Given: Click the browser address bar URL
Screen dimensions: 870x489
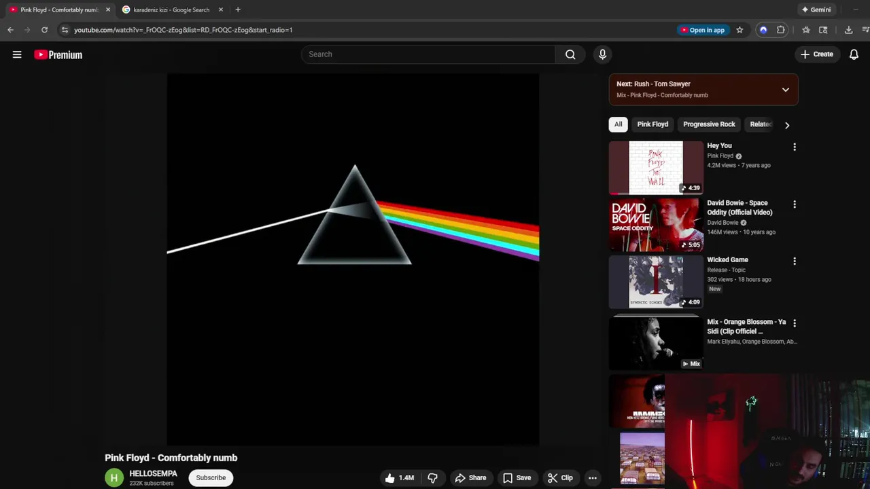Looking at the screenshot, I should click(x=183, y=30).
